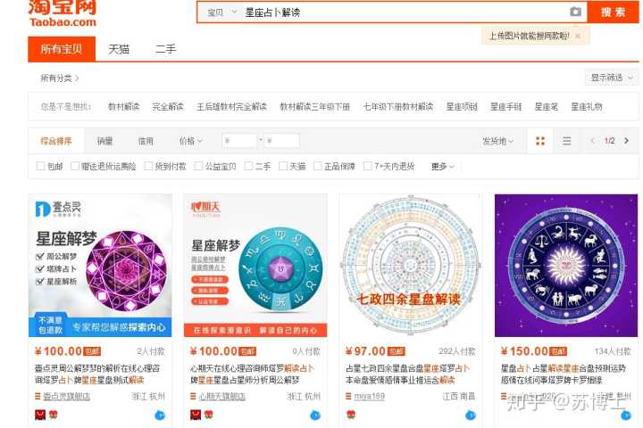Image resolution: width=643 pixels, height=428 pixels.
Task: Click blue chat icon on second product
Action: (315, 415)
